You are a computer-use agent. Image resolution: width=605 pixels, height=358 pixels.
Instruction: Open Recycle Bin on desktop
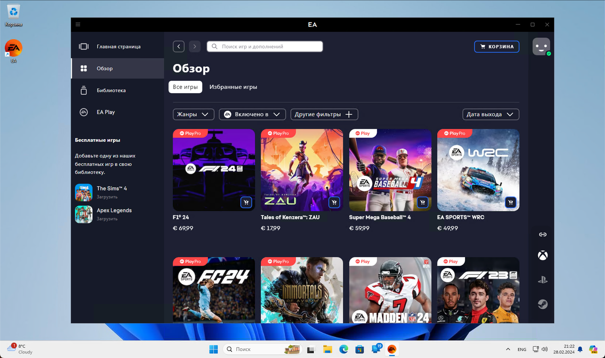pos(13,15)
